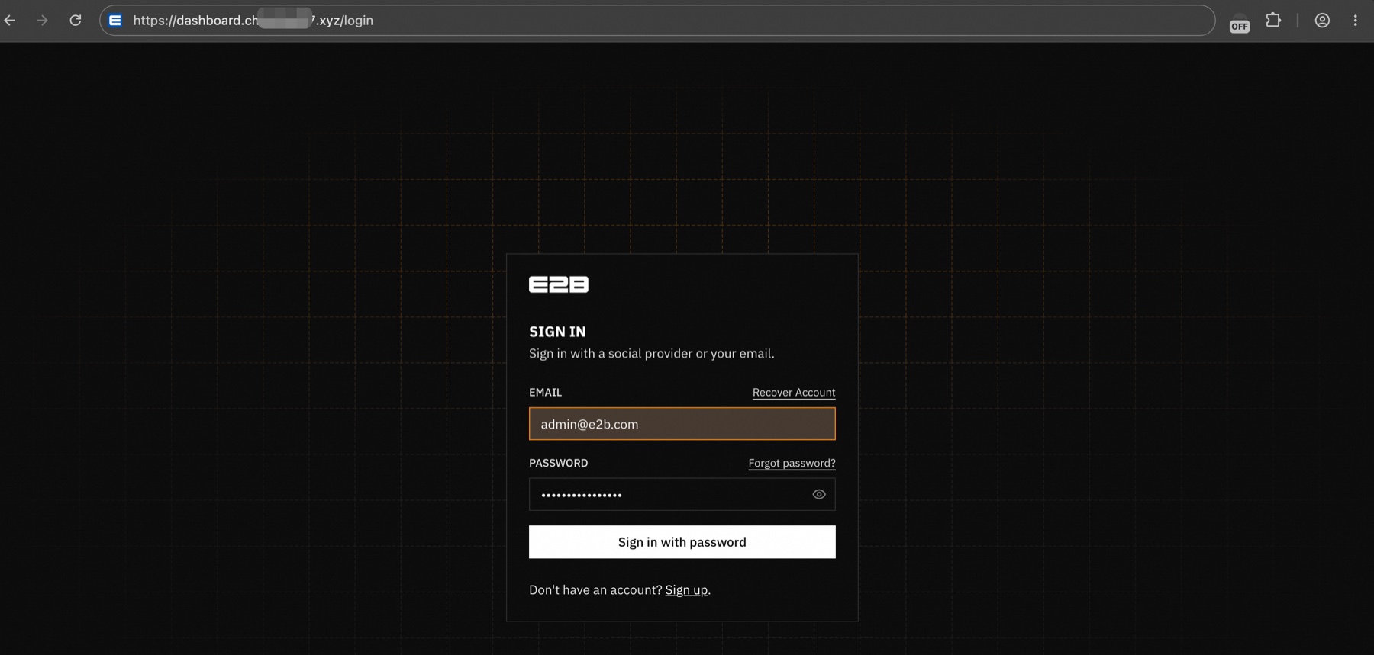The width and height of the screenshot is (1374, 655).
Task: Open the browser Extensions puzzle icon
Action: [x=1273, y=21]
